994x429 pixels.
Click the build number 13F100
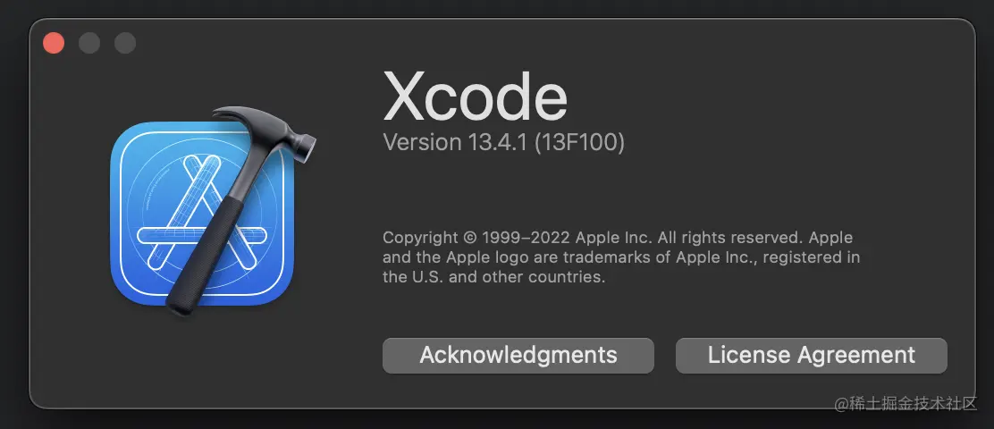point(579,143)
